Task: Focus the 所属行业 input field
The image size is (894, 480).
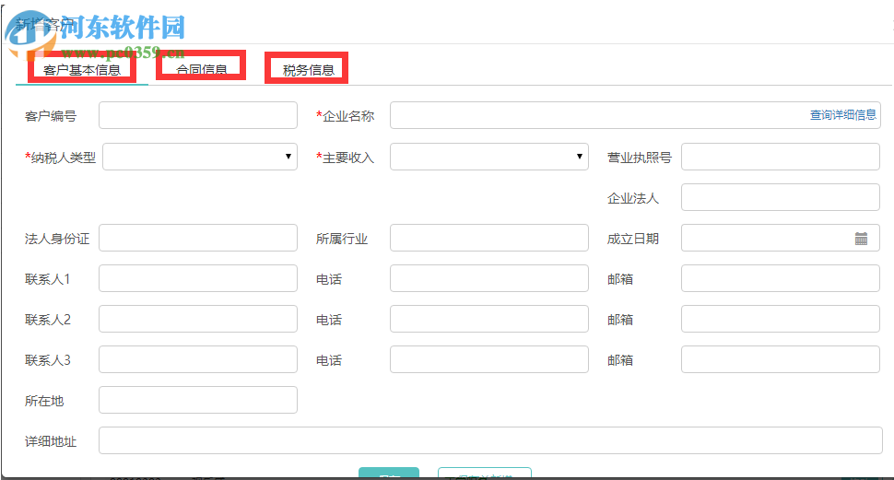Action: [489, 238]
